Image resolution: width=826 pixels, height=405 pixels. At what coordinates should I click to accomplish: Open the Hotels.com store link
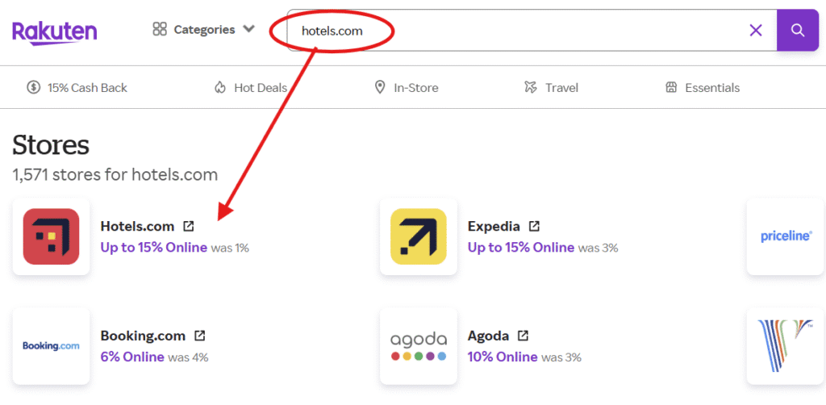(137, 227)
